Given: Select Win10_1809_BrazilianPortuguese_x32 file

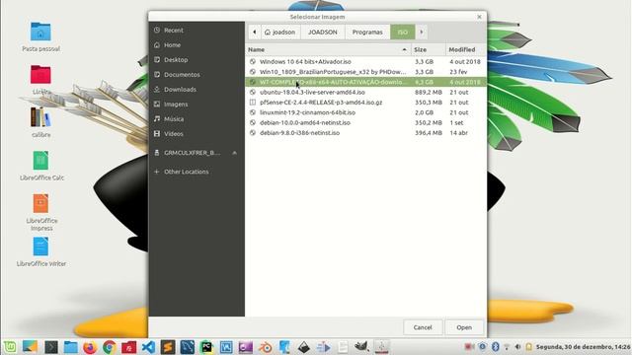Looking at the screenshot, I should pos(365,72).
